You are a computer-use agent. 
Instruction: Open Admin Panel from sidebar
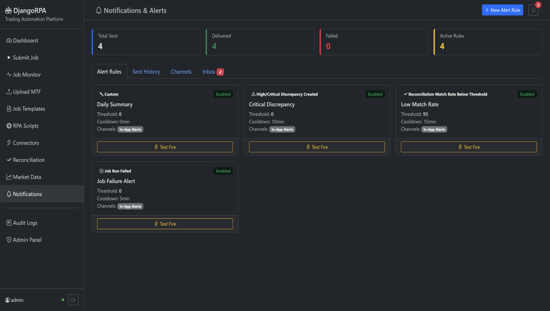pos(27,240)
